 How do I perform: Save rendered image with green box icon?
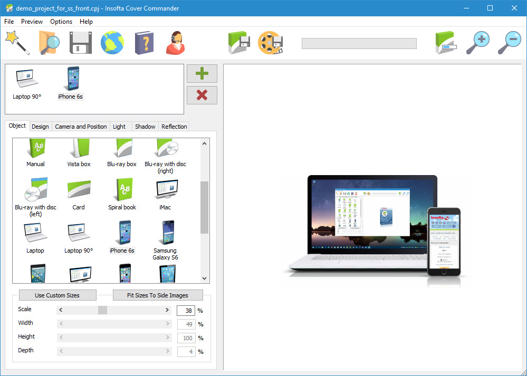click(239, 43)
